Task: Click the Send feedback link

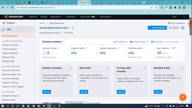Action: click(x=176, y=23)
